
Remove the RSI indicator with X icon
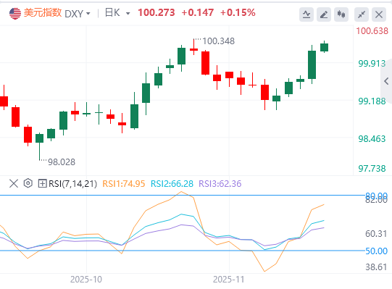14,183
